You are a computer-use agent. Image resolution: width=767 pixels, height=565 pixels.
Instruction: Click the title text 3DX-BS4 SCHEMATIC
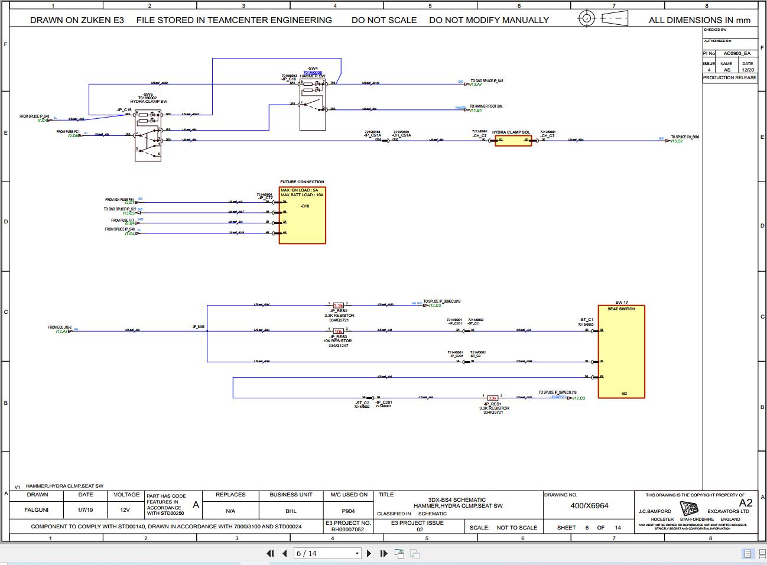(457, 500)
